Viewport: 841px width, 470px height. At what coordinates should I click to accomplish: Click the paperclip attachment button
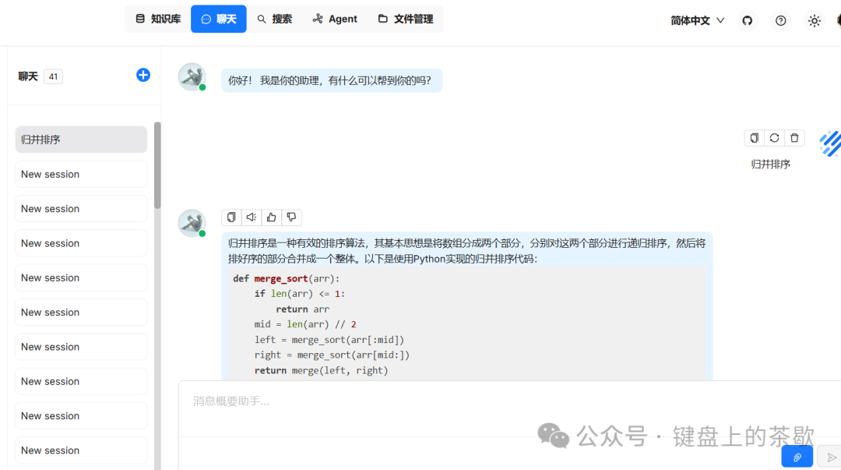797,457
